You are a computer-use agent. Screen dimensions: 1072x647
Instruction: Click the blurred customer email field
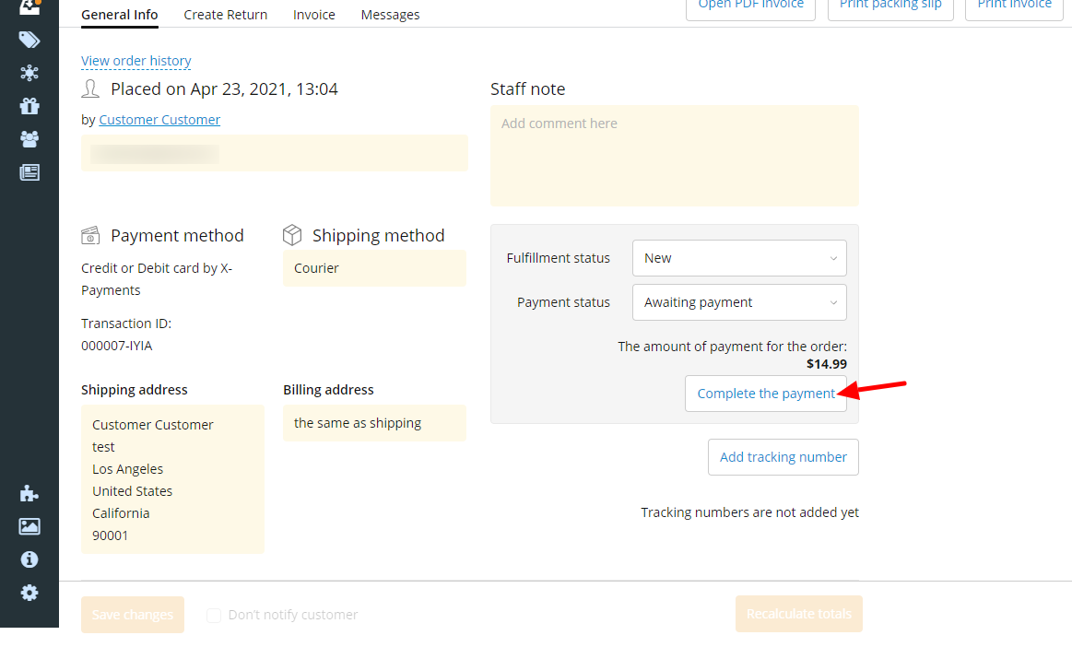pos(274,153)
